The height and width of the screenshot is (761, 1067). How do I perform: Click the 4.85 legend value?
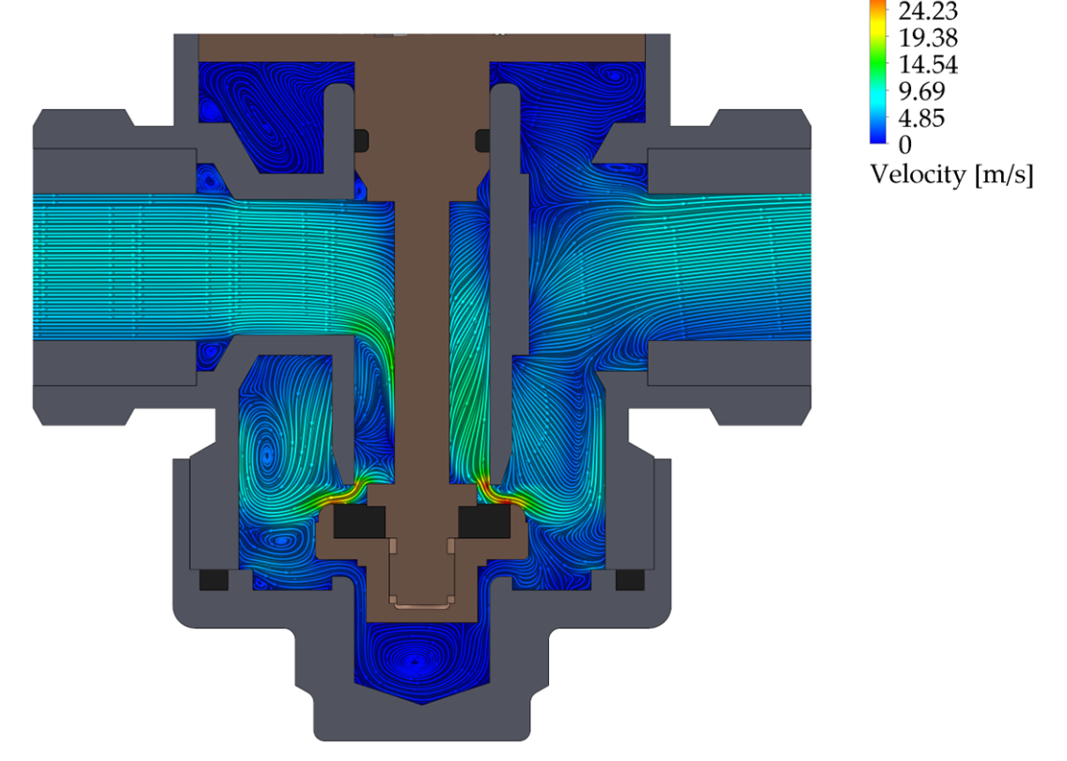922,118
